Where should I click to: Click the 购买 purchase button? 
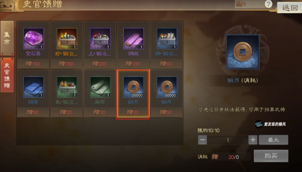pyautogui.click(x=271, y=156)
